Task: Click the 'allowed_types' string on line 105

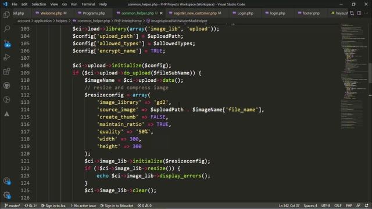Action: (x=120, y=44)
